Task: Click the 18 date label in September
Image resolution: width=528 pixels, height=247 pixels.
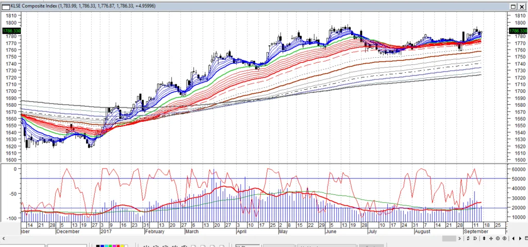Action: click(486, 225)
